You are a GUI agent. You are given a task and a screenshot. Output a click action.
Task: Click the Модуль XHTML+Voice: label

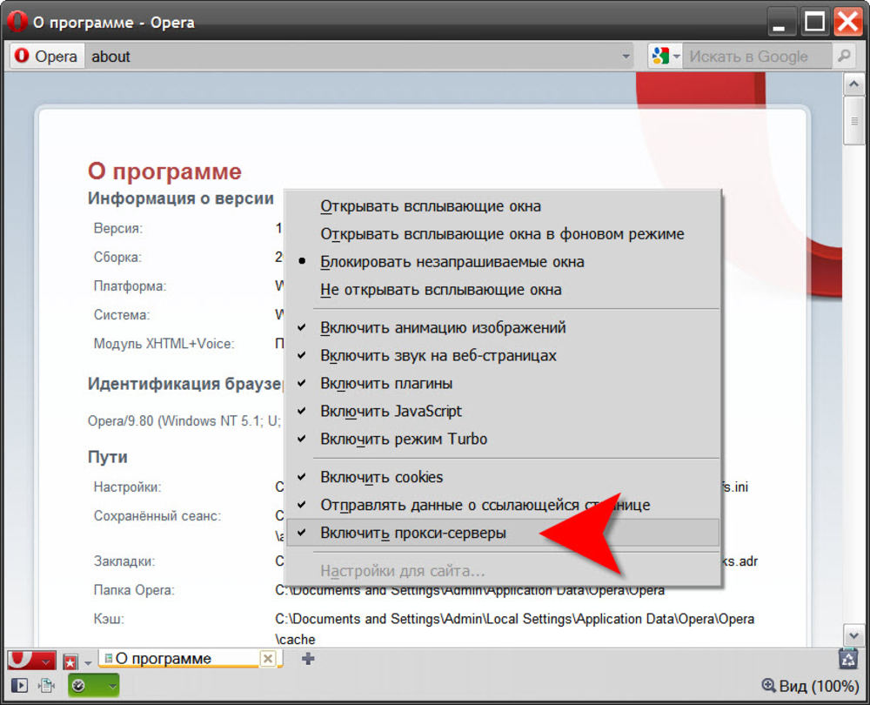point(164,344)
